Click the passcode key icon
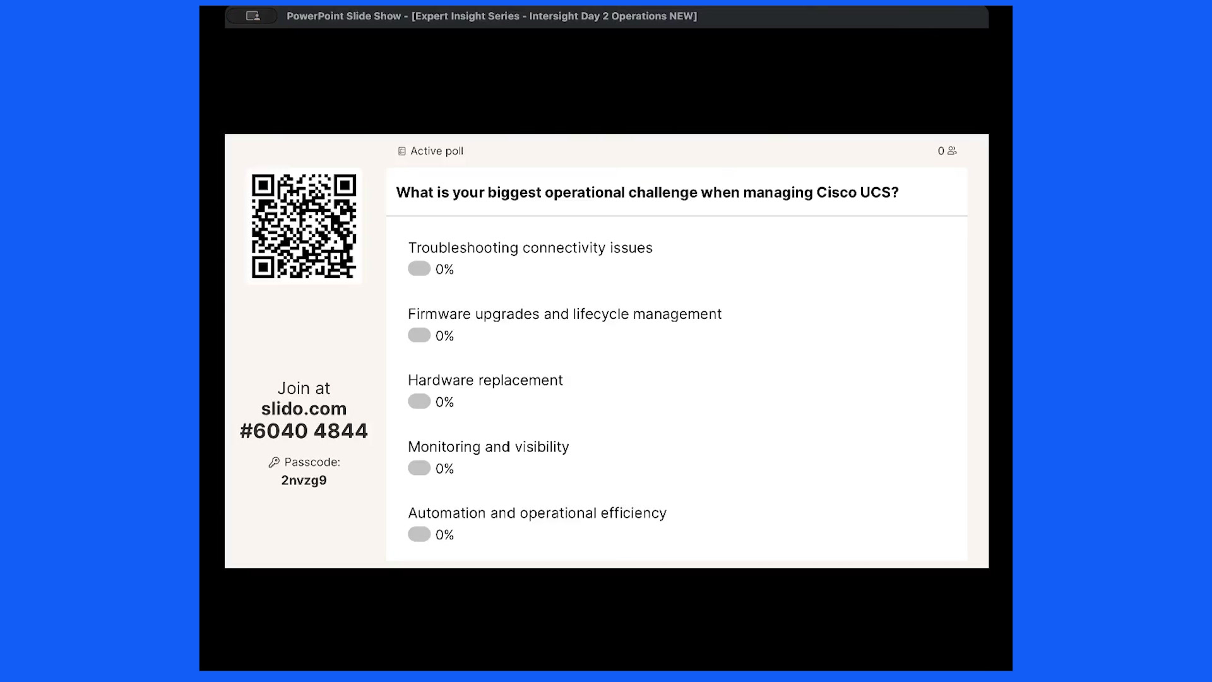Viewport: 1212px width, 682px height. click(274, 463)
